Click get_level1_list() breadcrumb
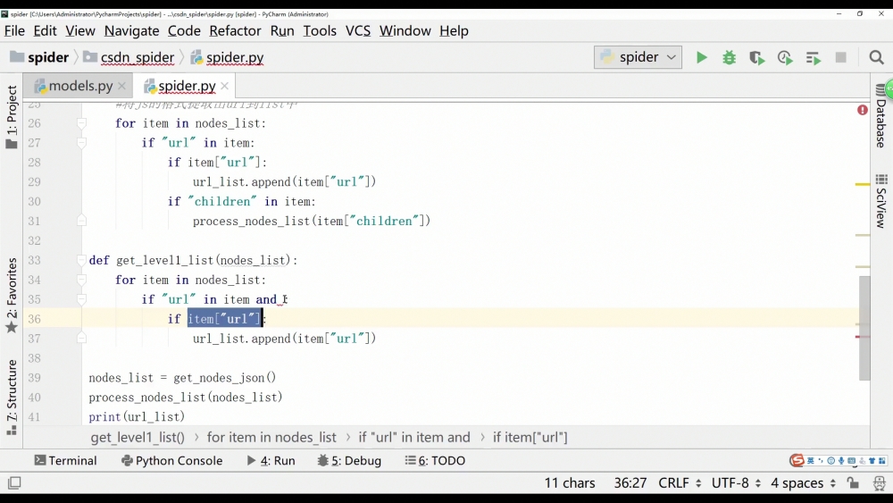This screenshot has height=503, width=893. 138,438
